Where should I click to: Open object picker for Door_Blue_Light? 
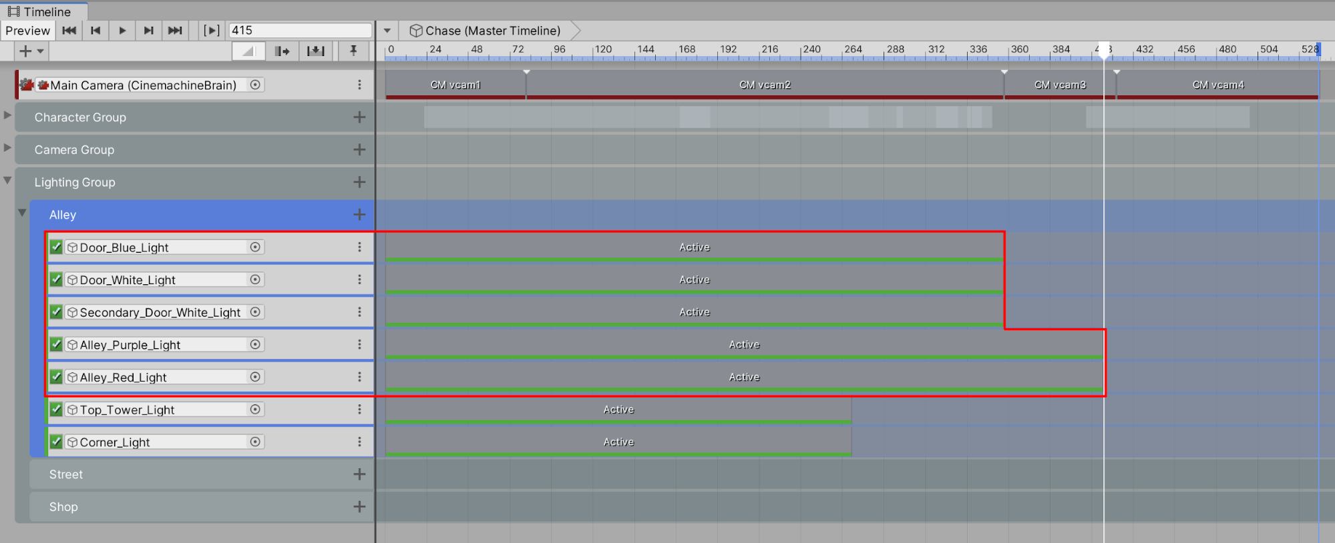pos(255,247)
